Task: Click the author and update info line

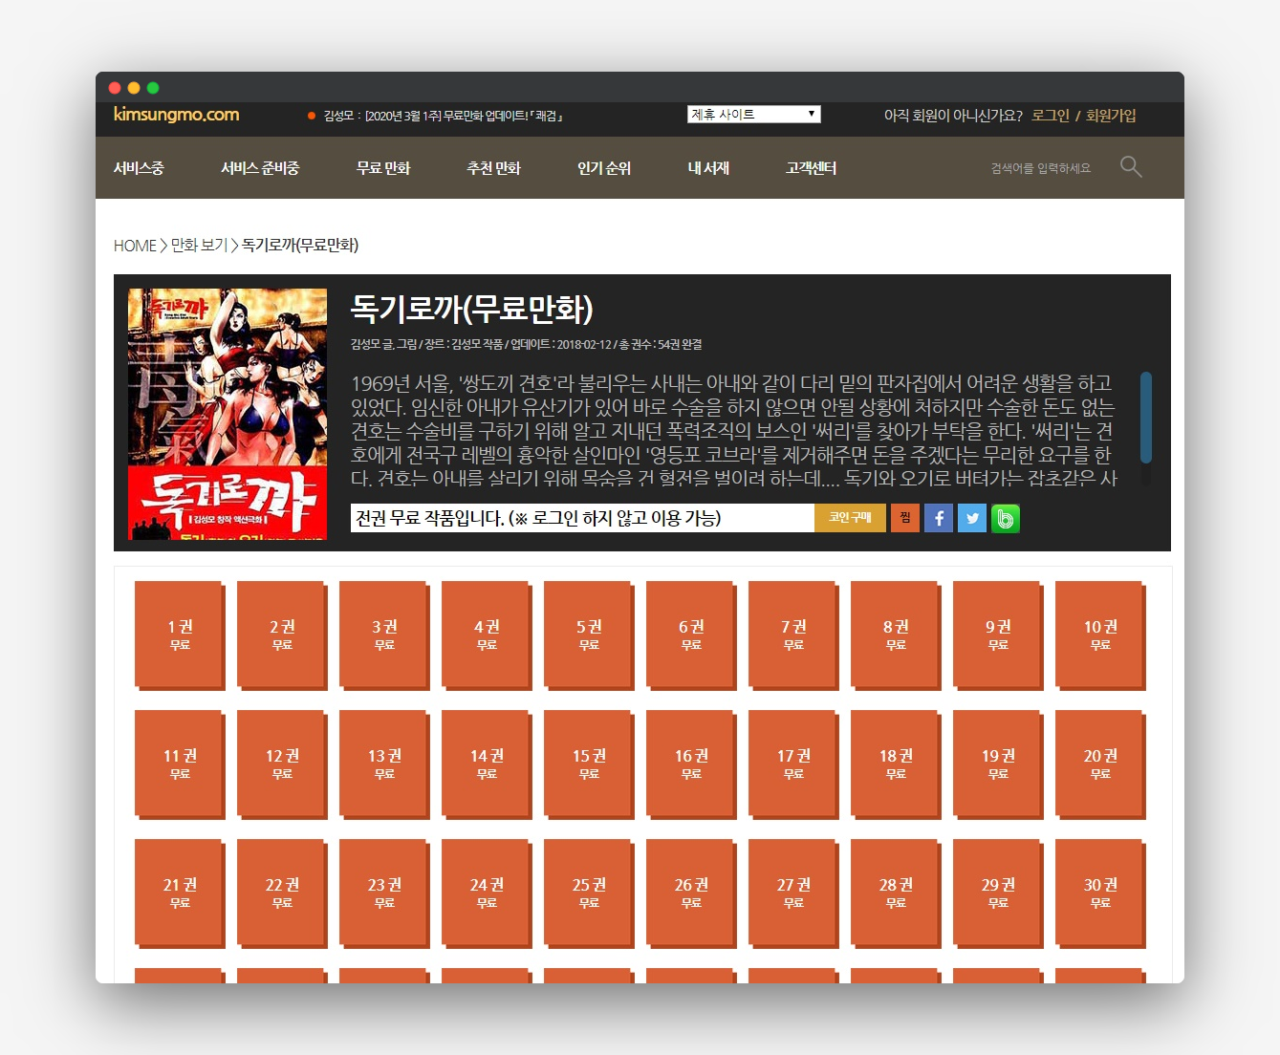Action: tap(526, 344)
